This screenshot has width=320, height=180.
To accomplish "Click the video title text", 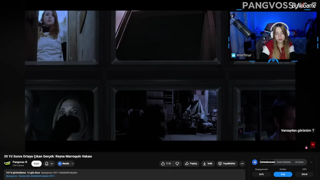I will (48, 156).
